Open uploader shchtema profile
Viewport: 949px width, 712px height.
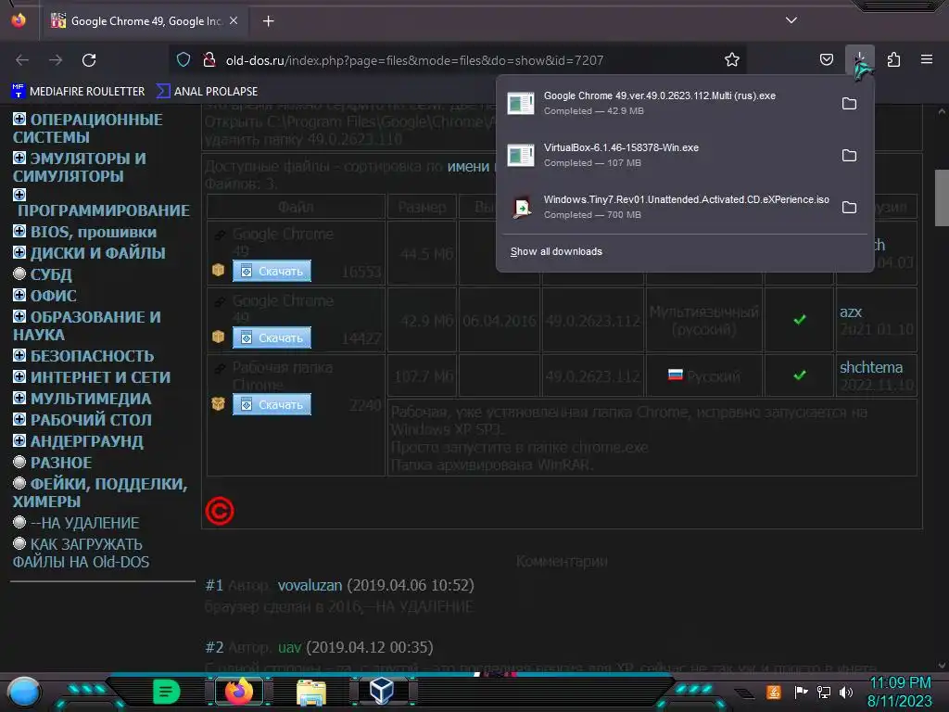[871, 367]
